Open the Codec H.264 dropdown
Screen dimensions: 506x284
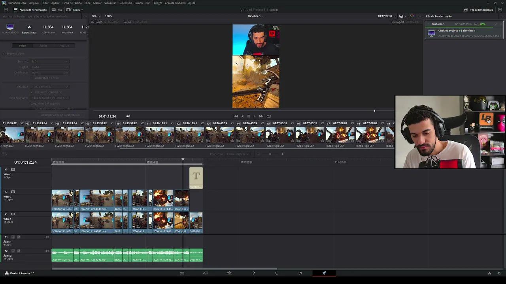(50, 67)
